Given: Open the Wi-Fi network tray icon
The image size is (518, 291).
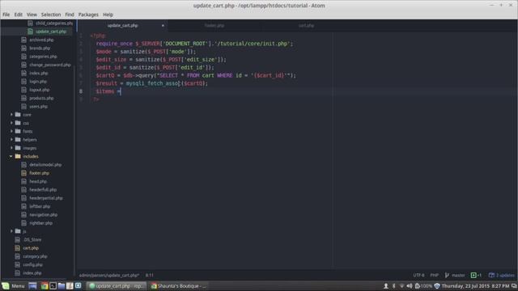Looking at the screenshot, I should click(x=401, y=285).
